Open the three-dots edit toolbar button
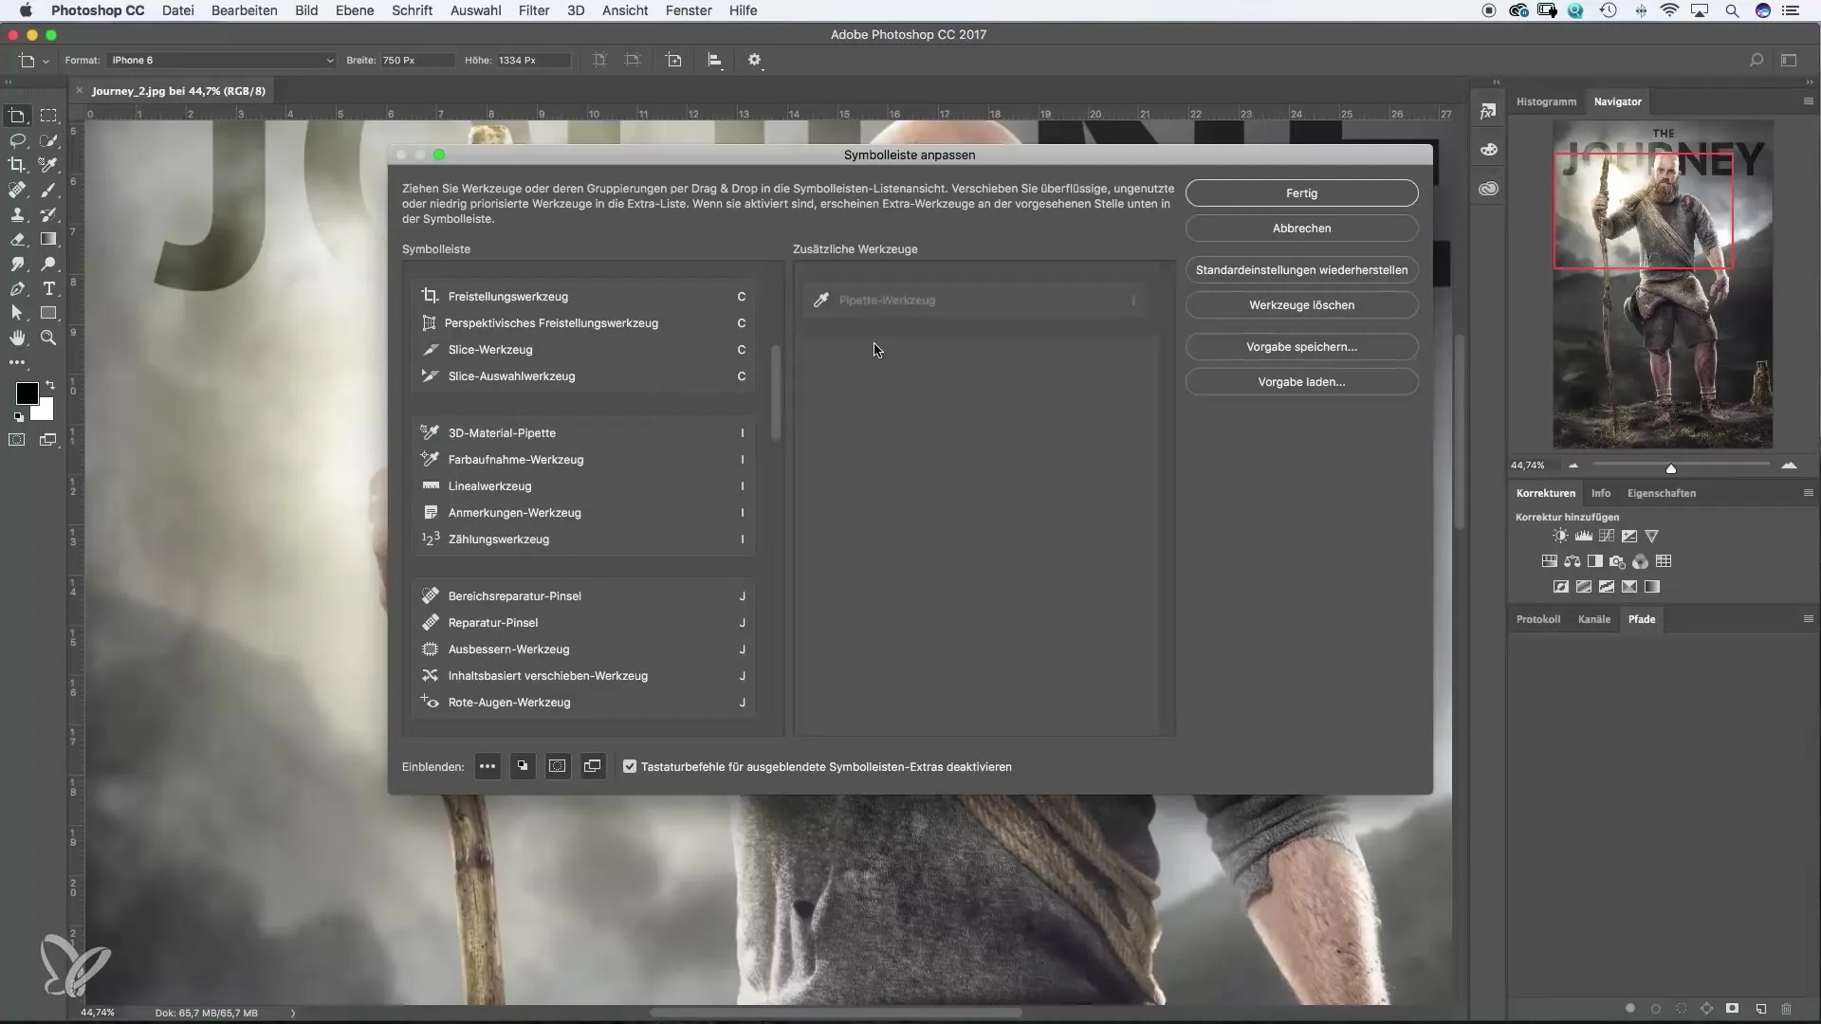Image resolution: width=1821 pixels, height=1024 pixels. click(x=17, y=362)
